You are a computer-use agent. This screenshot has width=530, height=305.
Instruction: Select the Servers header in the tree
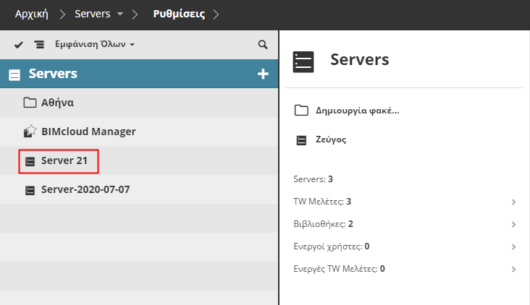pyautogui.click(x=53, y=74)
